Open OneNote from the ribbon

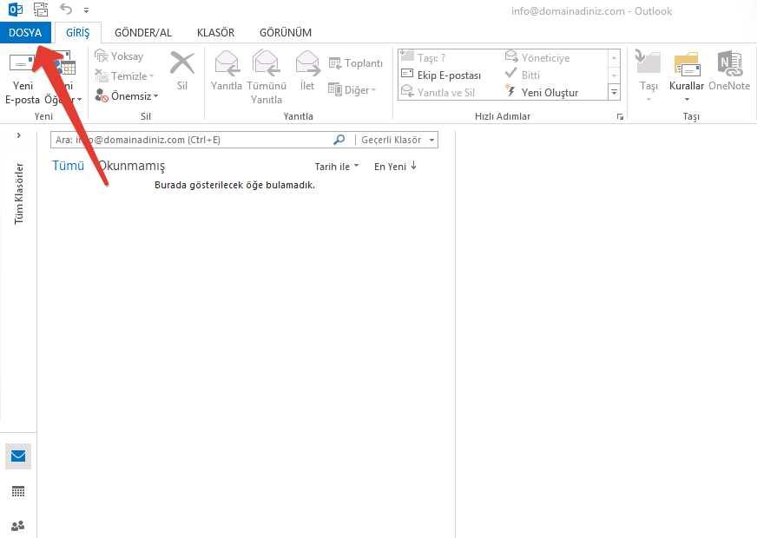728,71
